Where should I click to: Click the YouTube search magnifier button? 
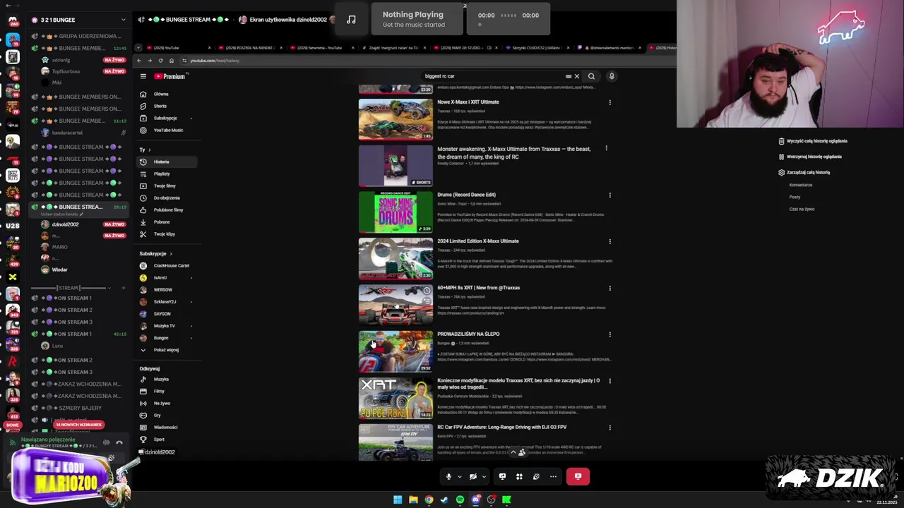click(x=591, y=76)
